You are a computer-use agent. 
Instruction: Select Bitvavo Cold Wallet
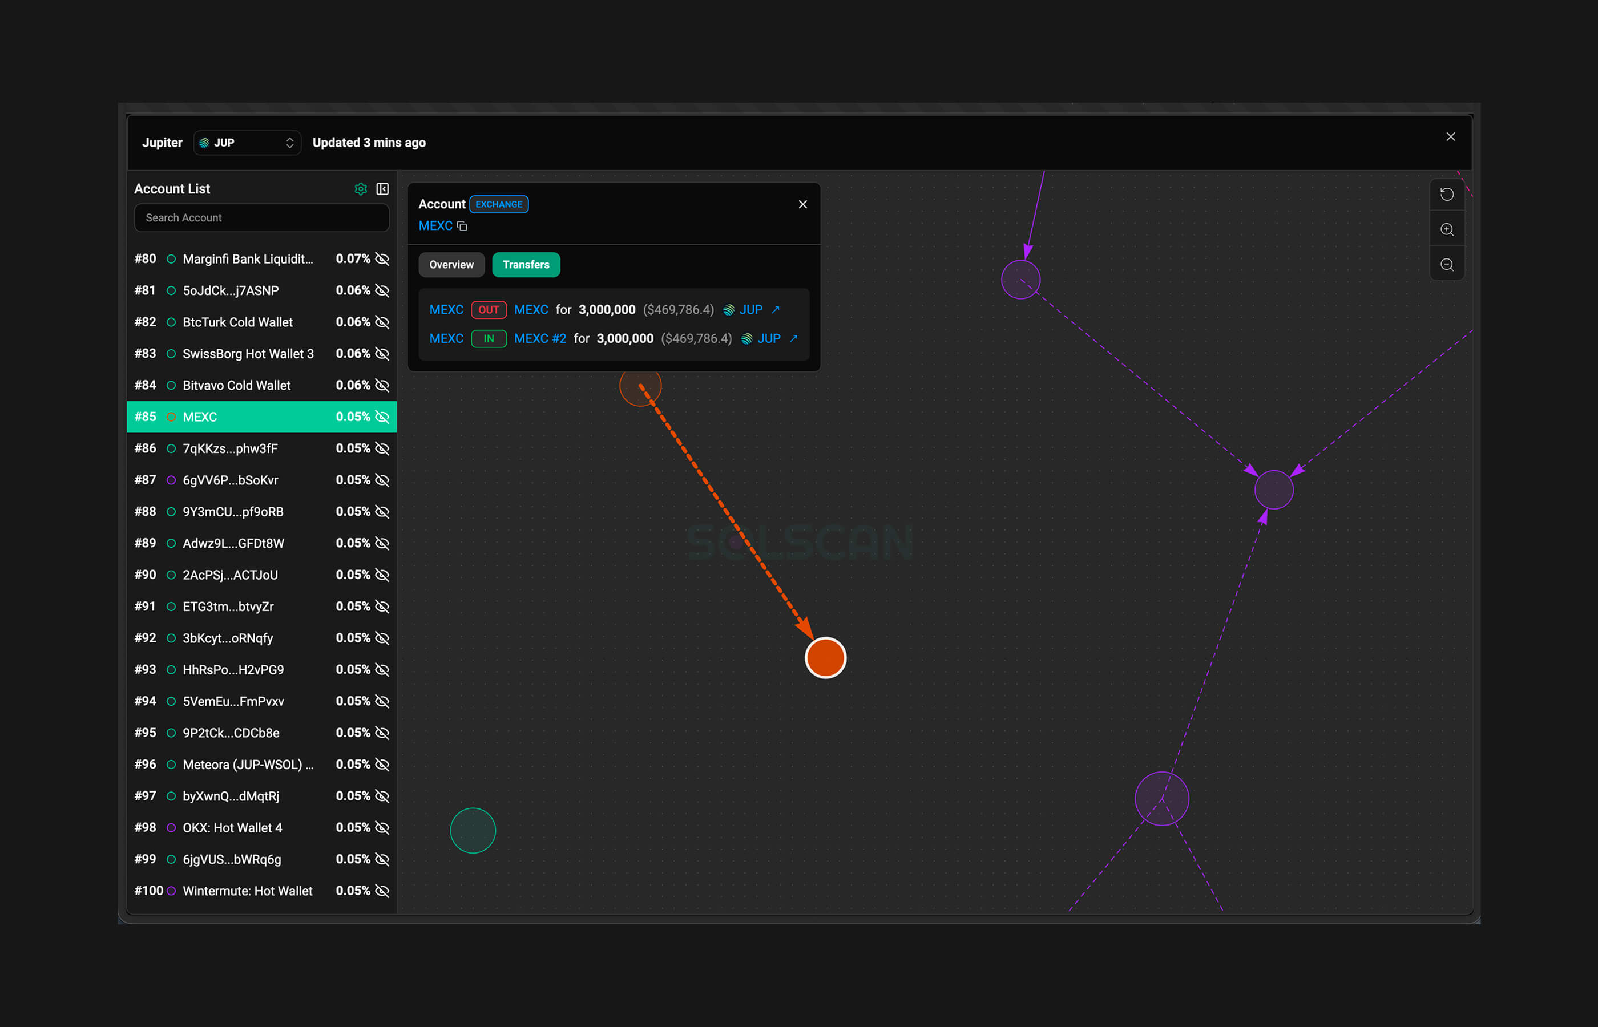(261, 385)
